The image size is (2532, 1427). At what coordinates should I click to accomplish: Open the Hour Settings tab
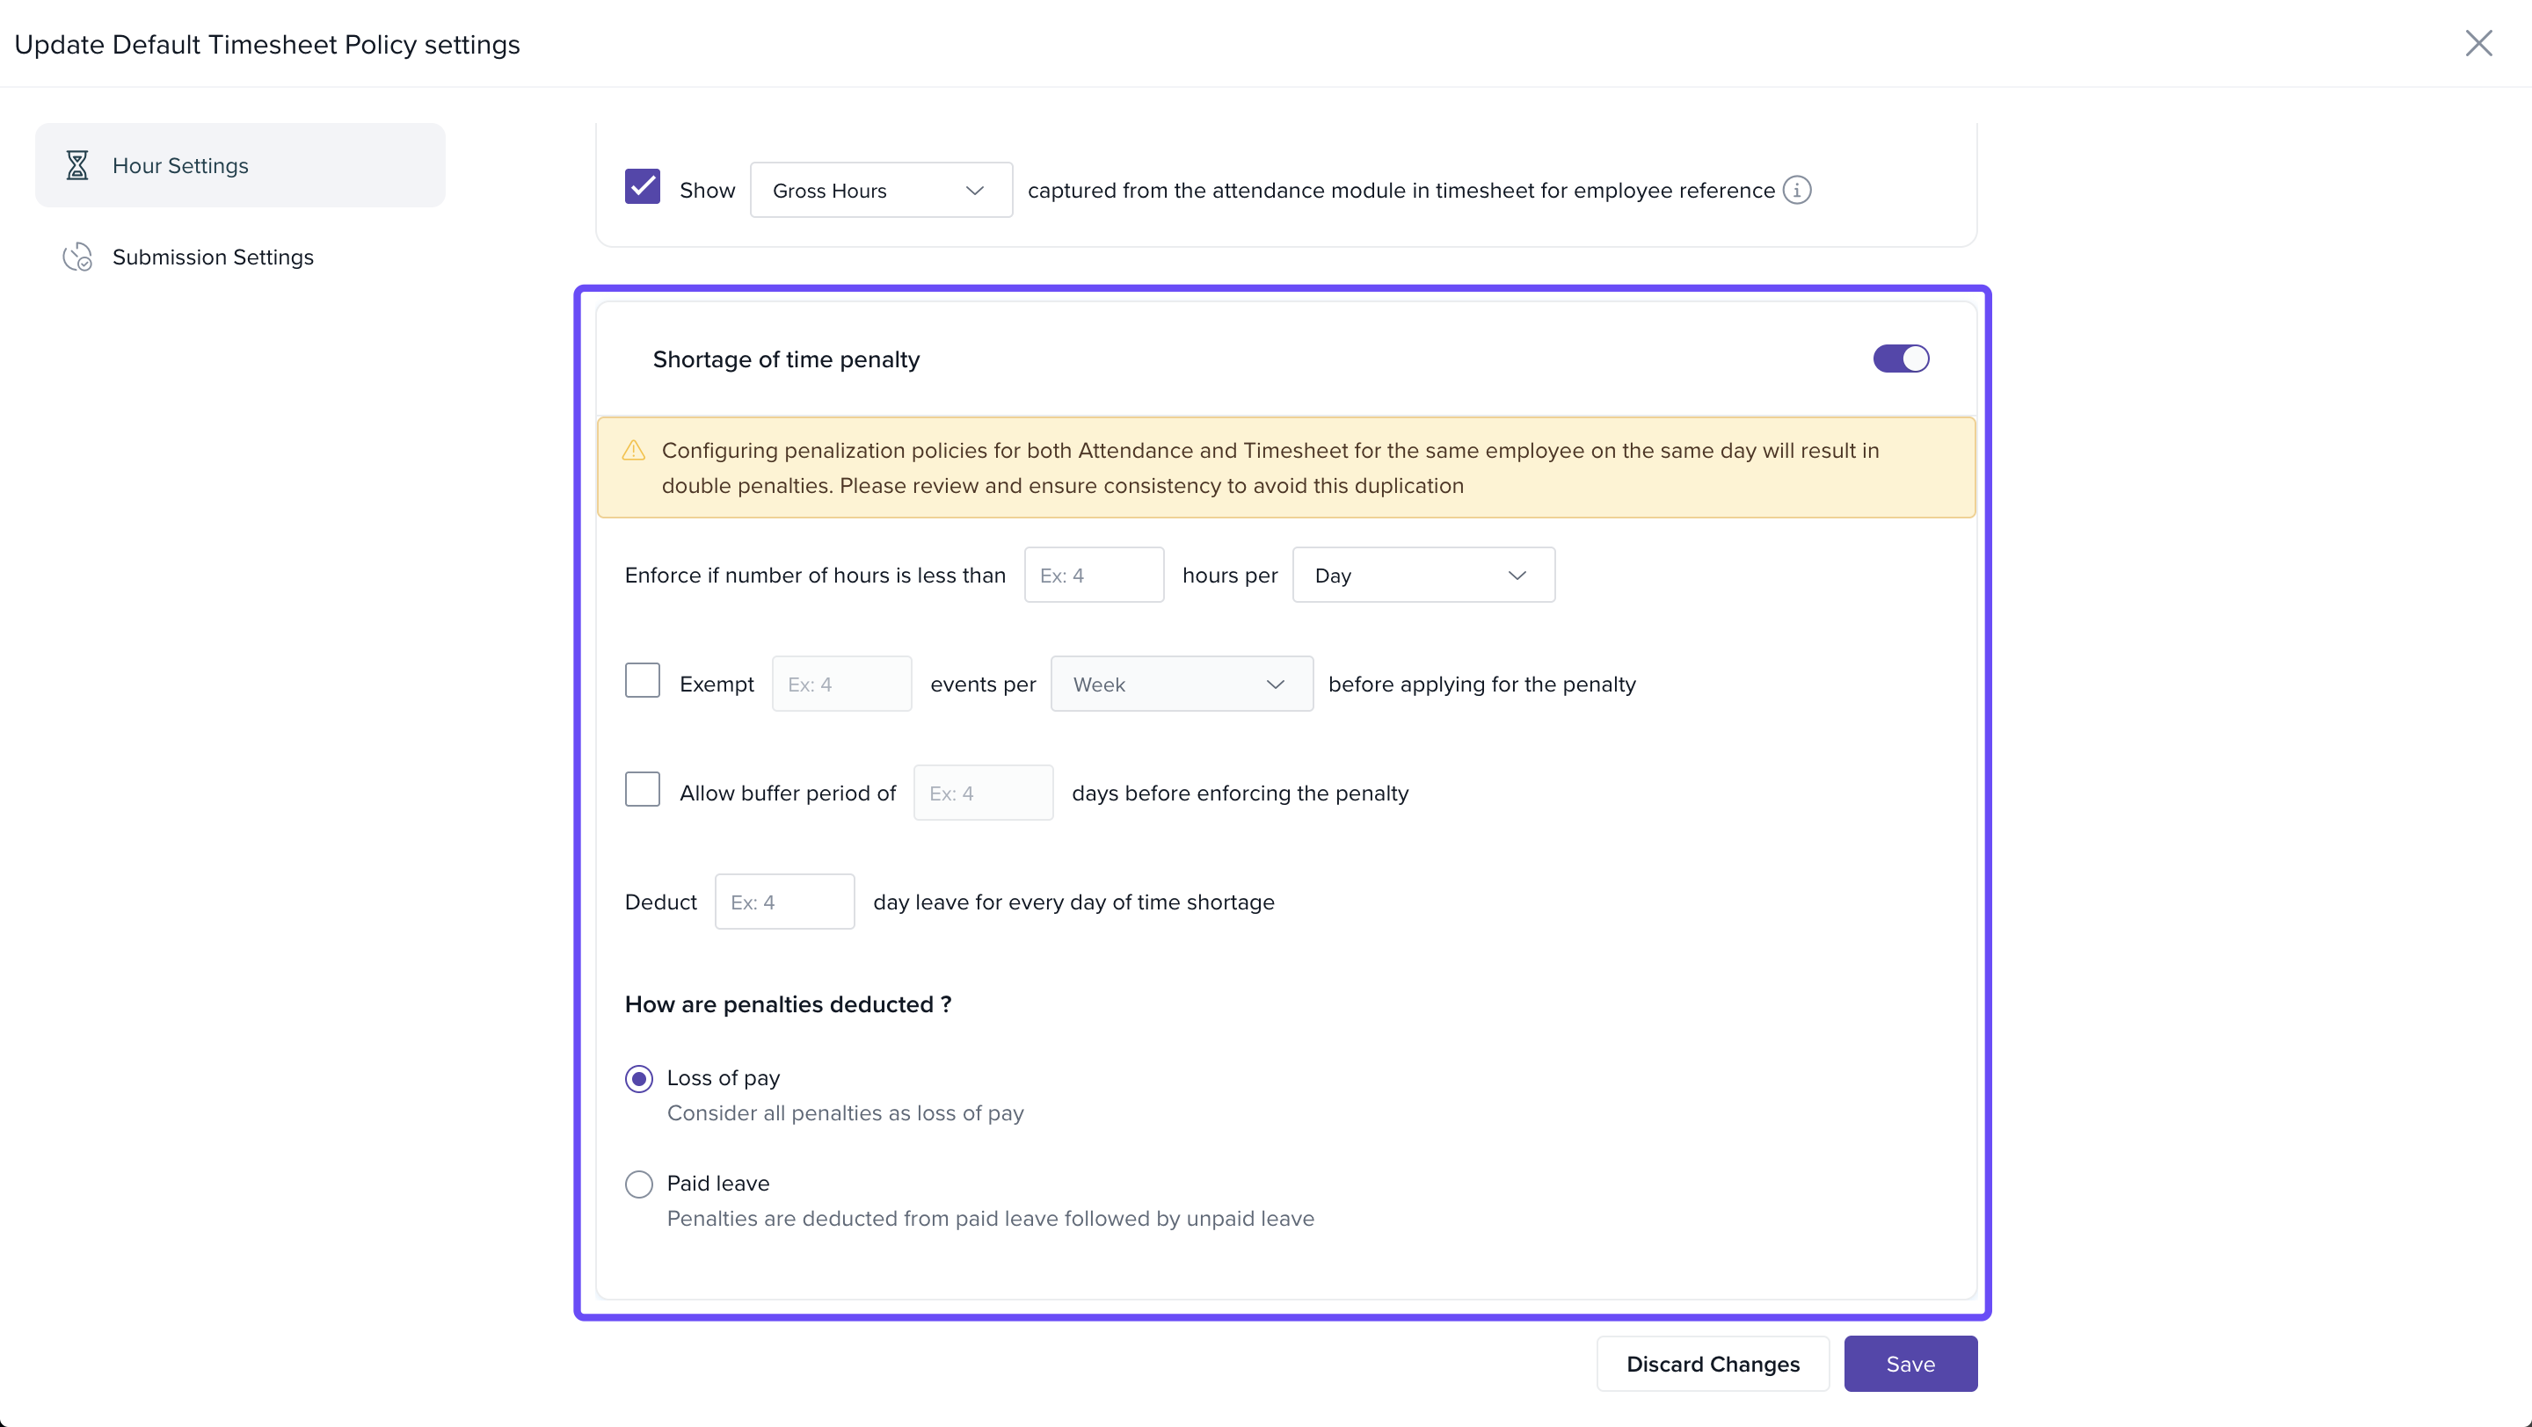click(x=181, y=165)
